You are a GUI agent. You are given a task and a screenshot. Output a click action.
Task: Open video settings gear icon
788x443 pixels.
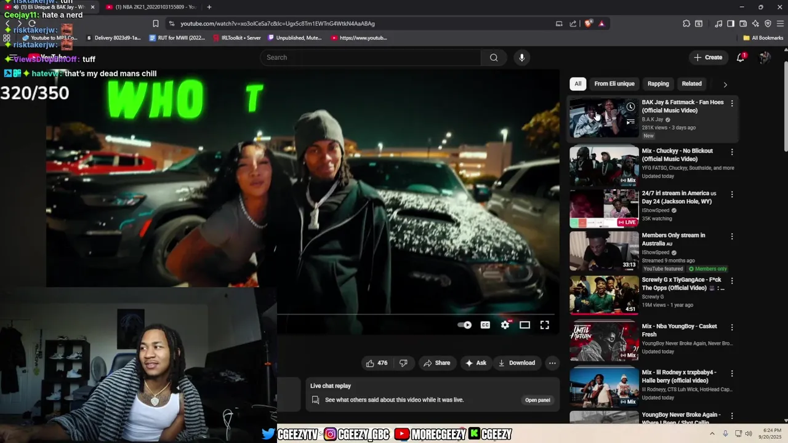pyautogui.click(x=505, y=325)
